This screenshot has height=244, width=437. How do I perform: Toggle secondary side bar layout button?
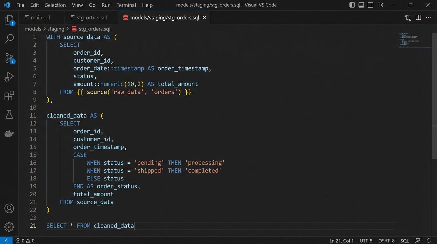point(371,5)
